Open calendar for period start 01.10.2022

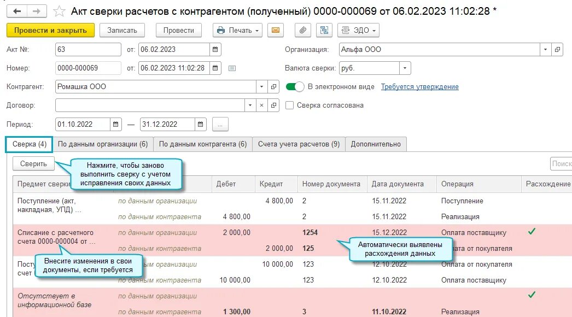point(115,124)
